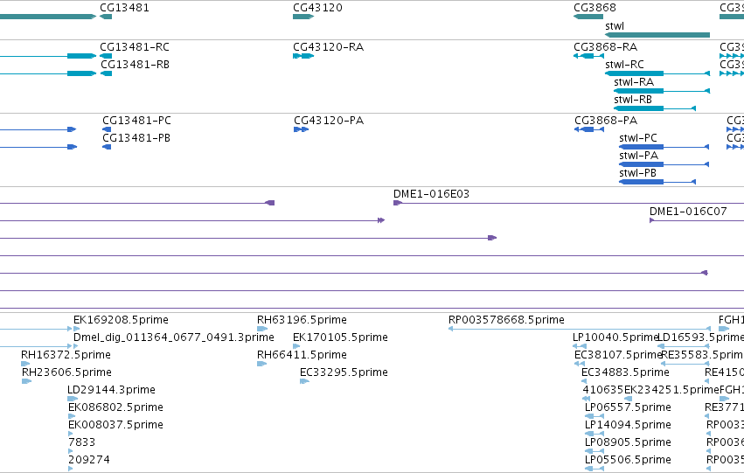Click the EK169208.5prime EST label
Viewport: 744px width, 473px height.
click(x=121, y=320)
